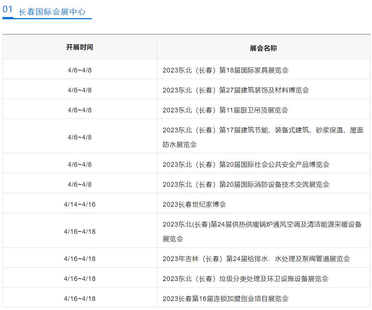The height and width of the screenshot is (310, 372).
Task: Click the date cell beside 国际家具展览会
Action: tap(79, 70)
